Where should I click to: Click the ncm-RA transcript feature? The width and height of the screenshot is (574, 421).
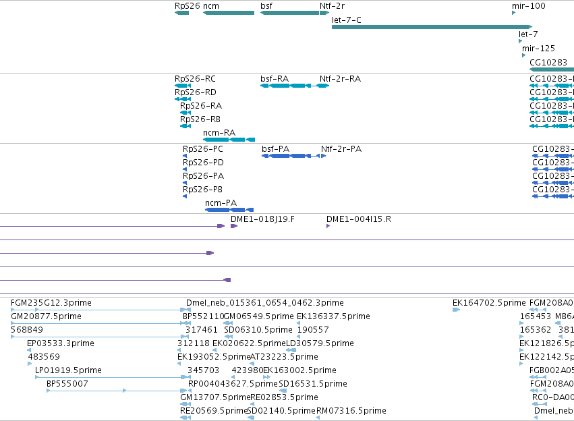click(229, 140)
